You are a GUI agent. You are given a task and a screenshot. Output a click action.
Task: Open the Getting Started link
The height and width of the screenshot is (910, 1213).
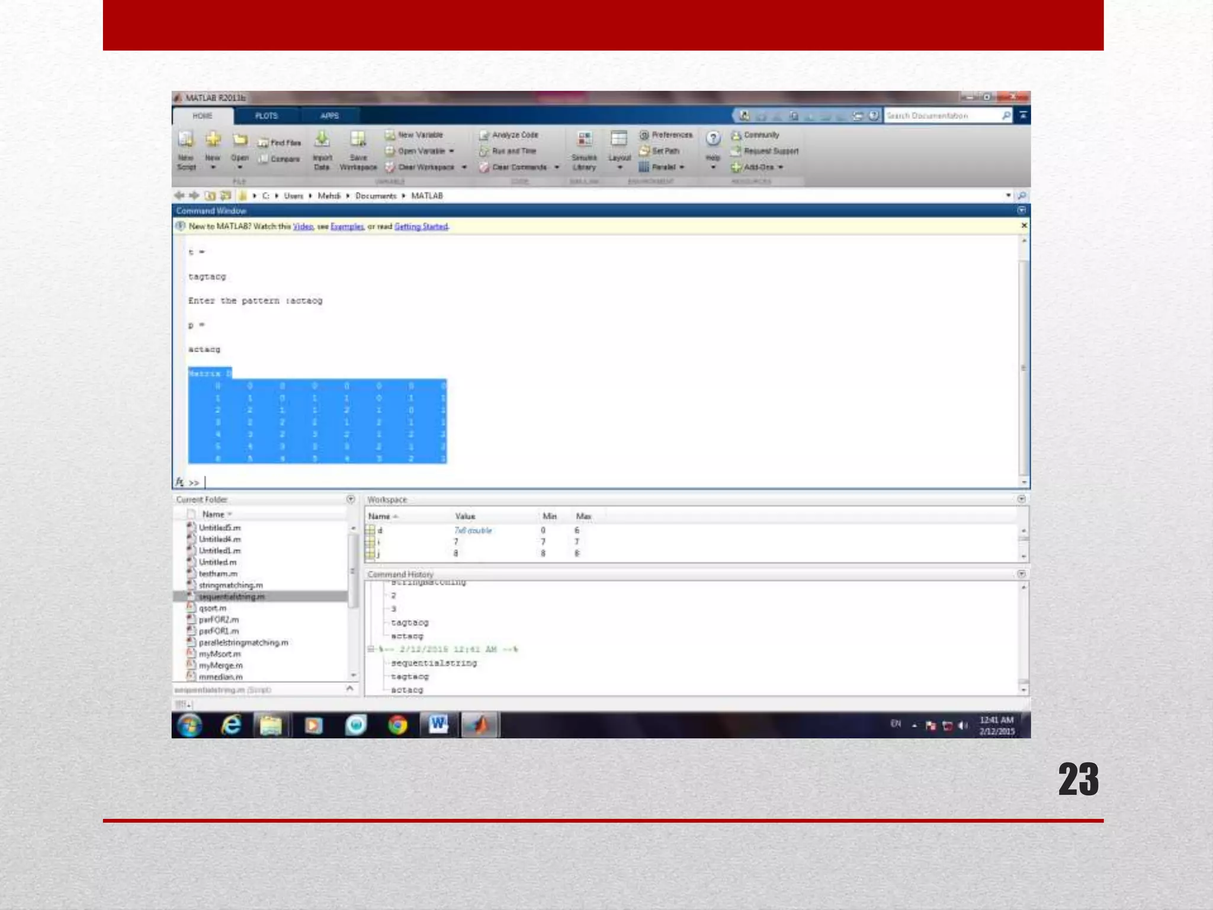pos(421,227)
